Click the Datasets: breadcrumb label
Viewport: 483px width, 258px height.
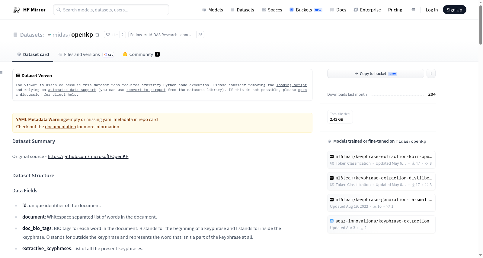coord(32,35)
